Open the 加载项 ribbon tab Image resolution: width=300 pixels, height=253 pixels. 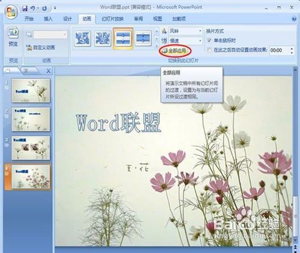point(179,19)
